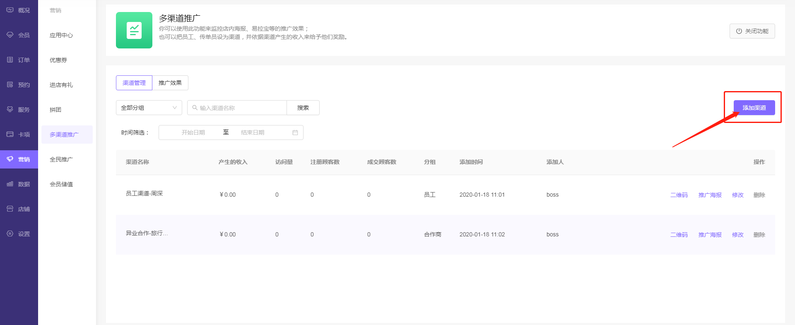
Task: Click the 渠道名称 column header
Action: (137, 162)
